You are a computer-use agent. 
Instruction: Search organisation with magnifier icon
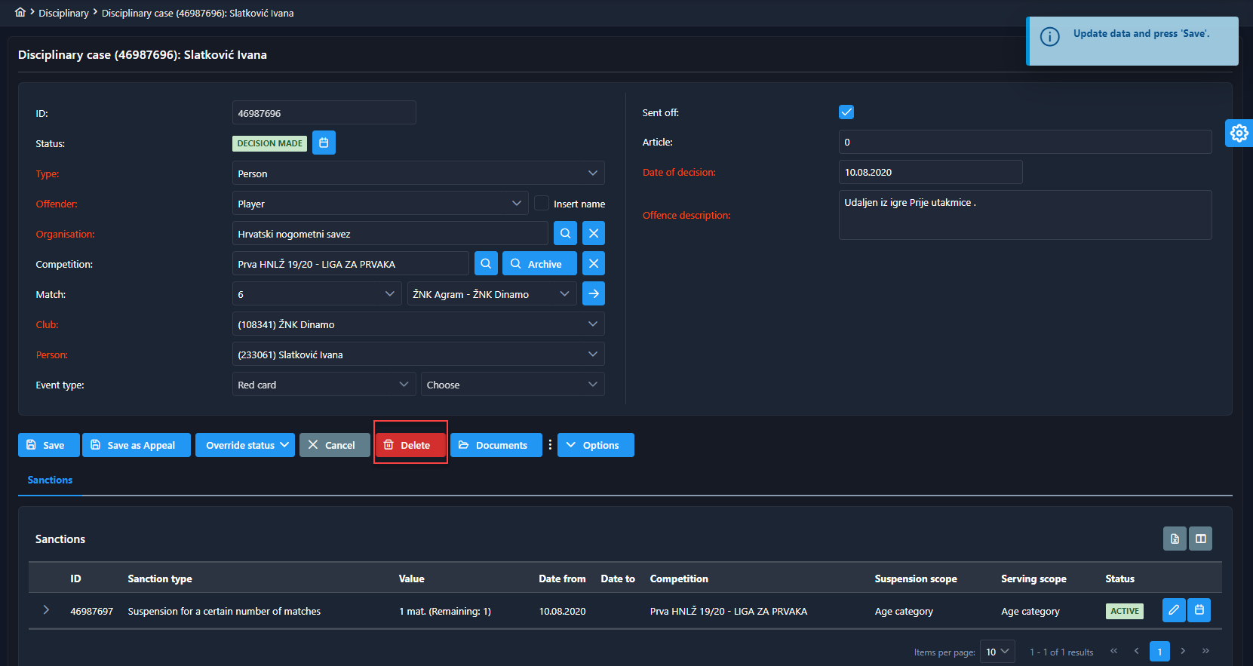565,234
